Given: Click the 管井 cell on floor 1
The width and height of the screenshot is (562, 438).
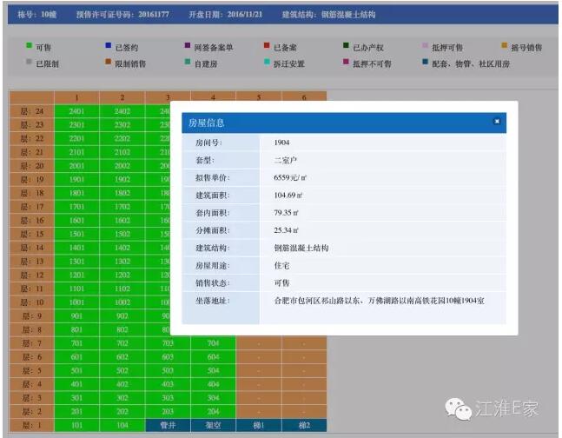Looking at the screenshot, I should (x=167, y=425).
